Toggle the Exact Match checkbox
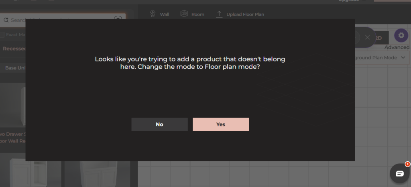Image resolution: width=411 pixels, height=187 pixels. click(2, 35)
